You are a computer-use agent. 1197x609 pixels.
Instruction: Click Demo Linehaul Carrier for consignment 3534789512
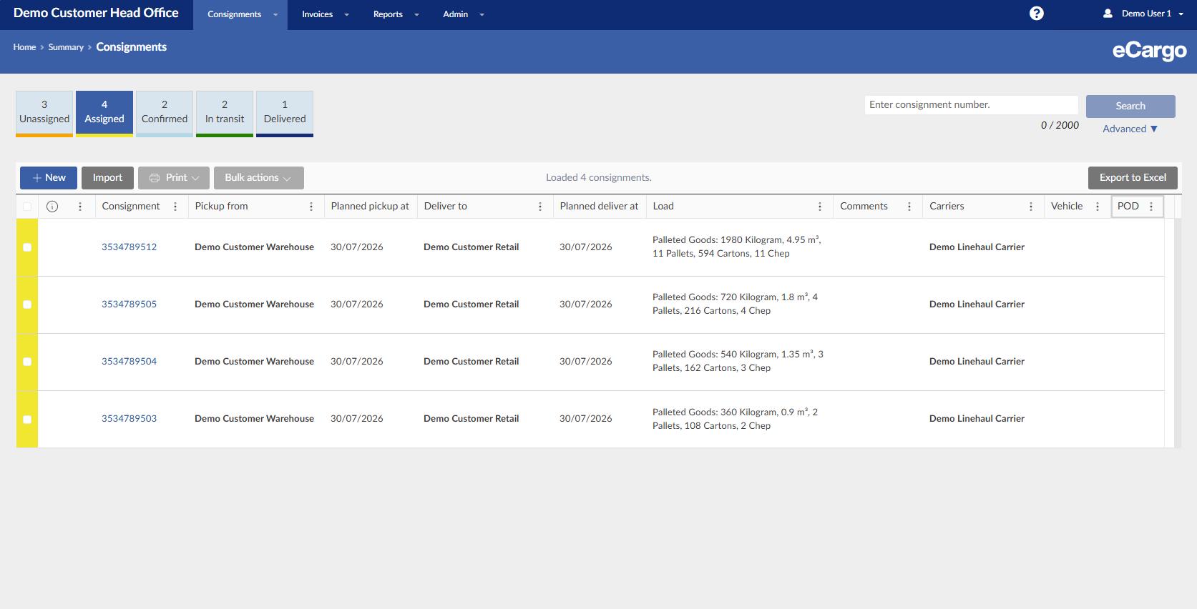click(x=977, y=247)
